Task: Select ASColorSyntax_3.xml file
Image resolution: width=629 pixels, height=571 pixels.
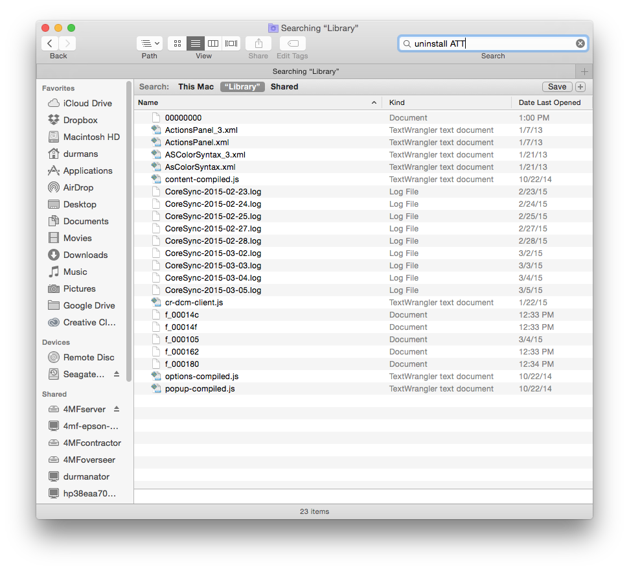Action: click(363, 154)
